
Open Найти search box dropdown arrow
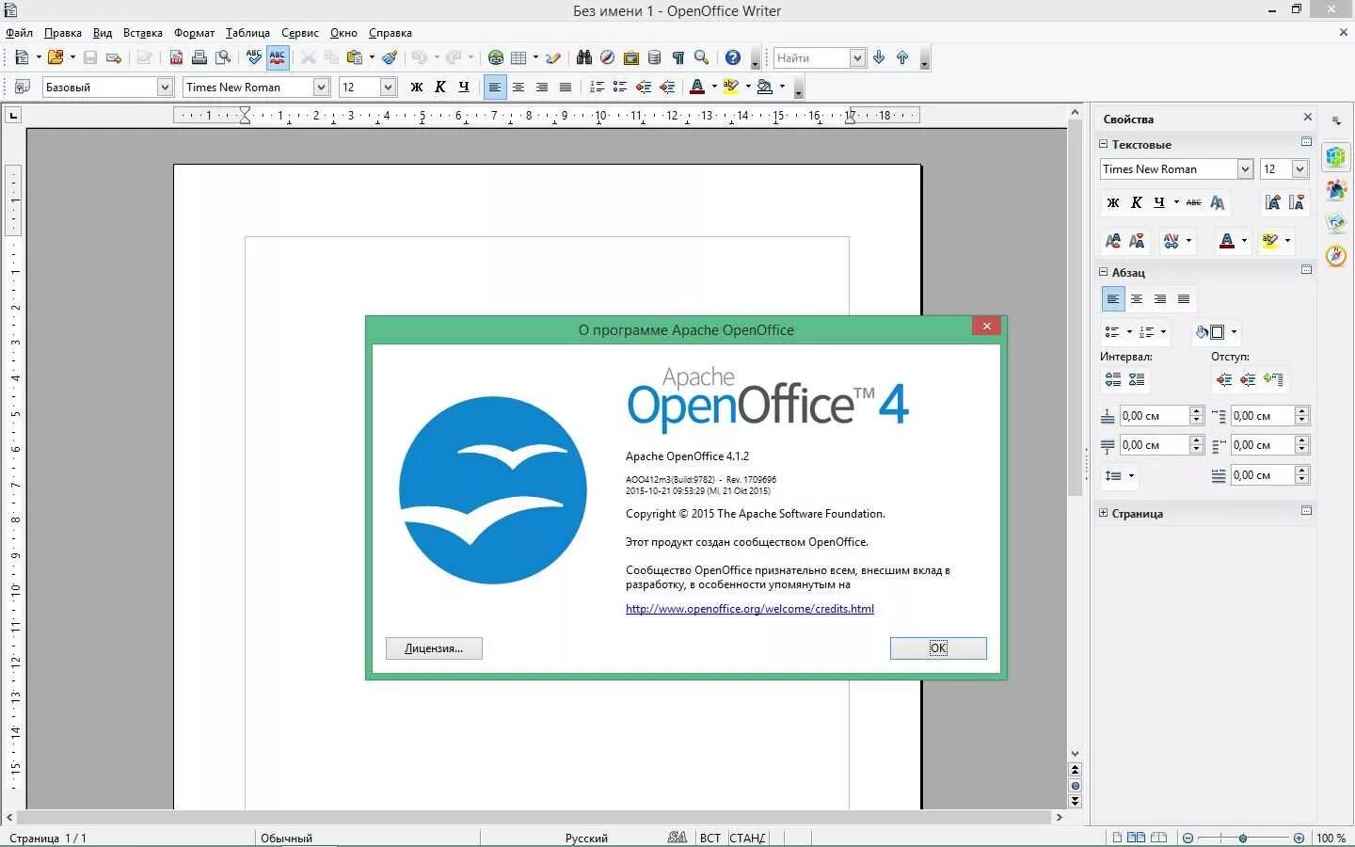tap(857, 57)
